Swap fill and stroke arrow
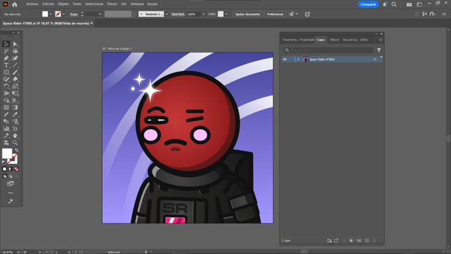451x254 pixels. pyautogui.click(x=16, y=151)
